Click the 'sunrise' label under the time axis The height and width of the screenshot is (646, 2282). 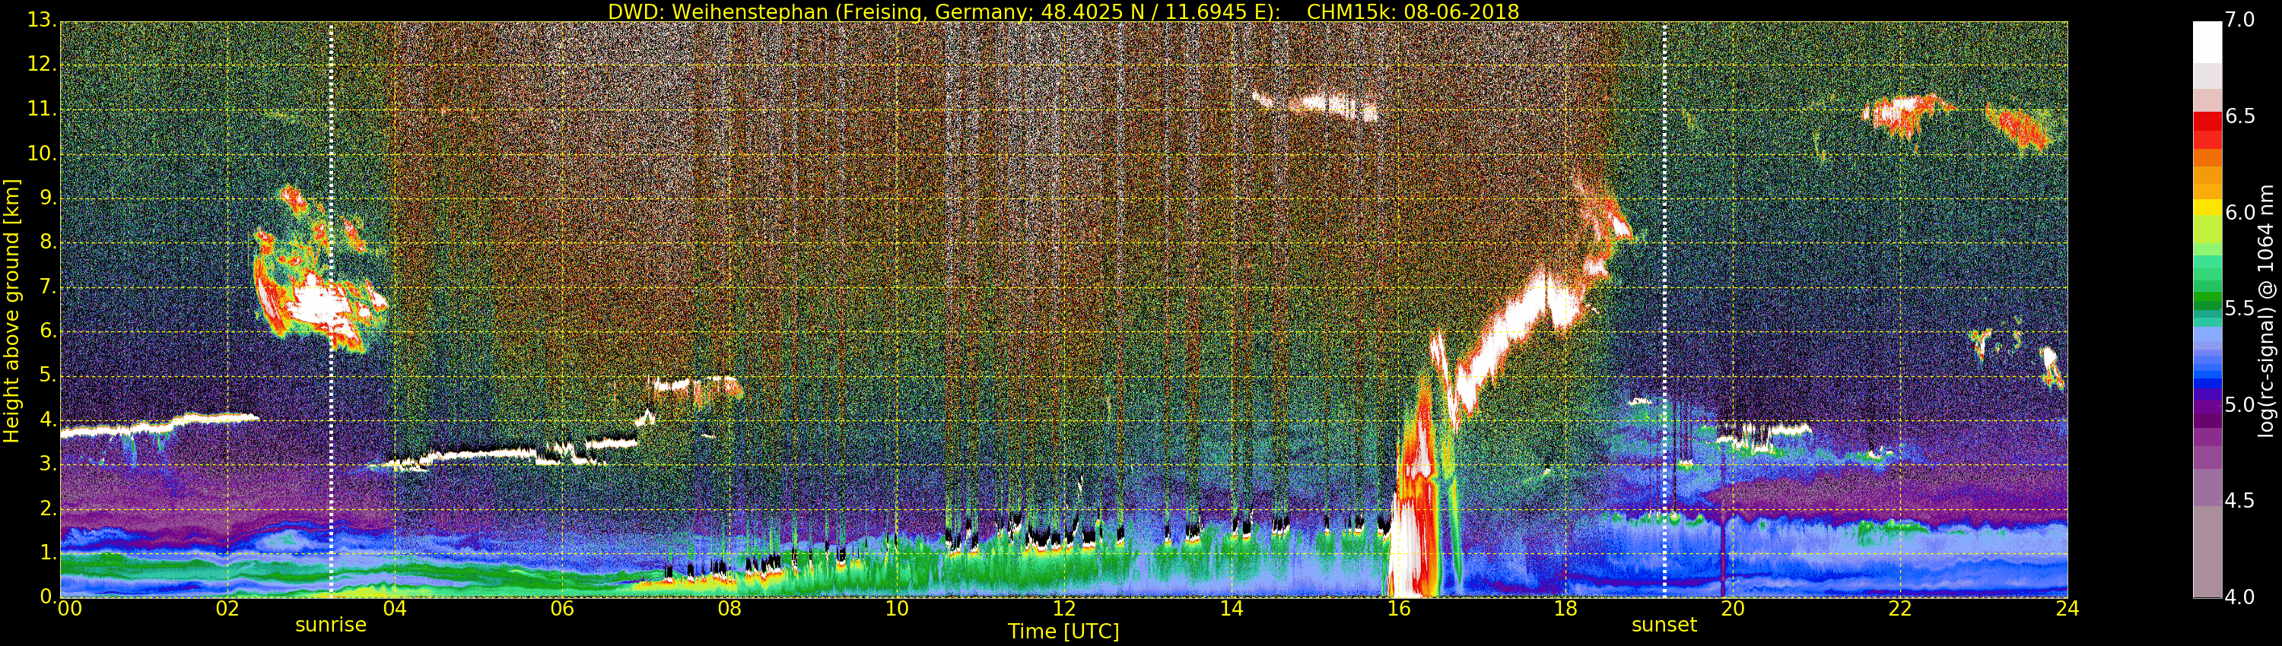[x=330, y=625]
